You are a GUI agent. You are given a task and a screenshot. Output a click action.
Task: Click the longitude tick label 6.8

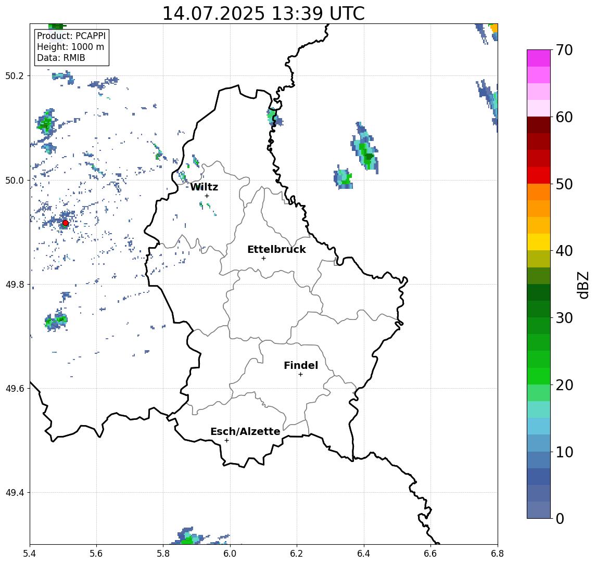coord(498,554)
